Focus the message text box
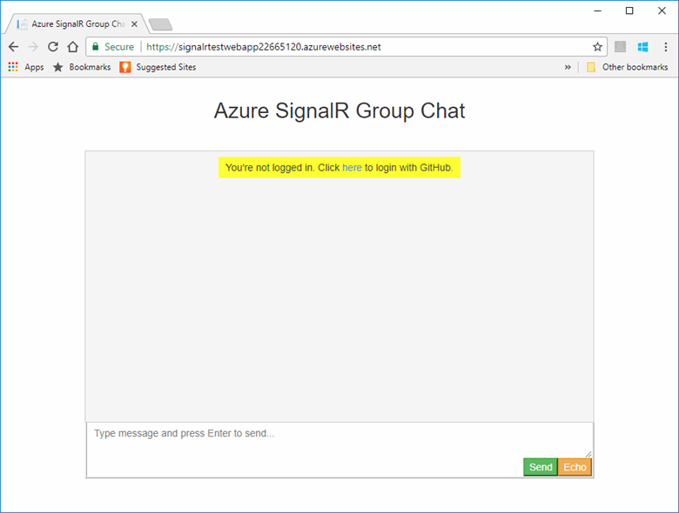The width and height of the screenshot is (679, 513). click(x=338, y=439)
